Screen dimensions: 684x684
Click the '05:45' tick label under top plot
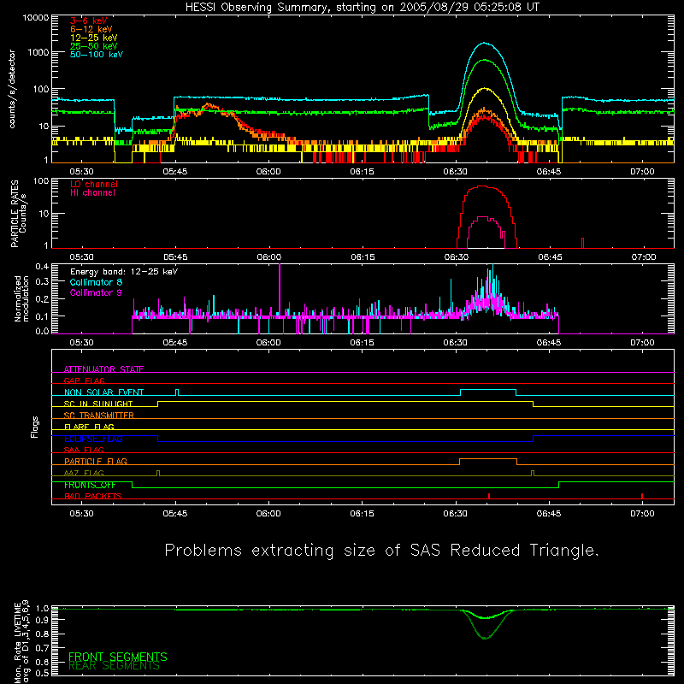(x=175, y=172)
